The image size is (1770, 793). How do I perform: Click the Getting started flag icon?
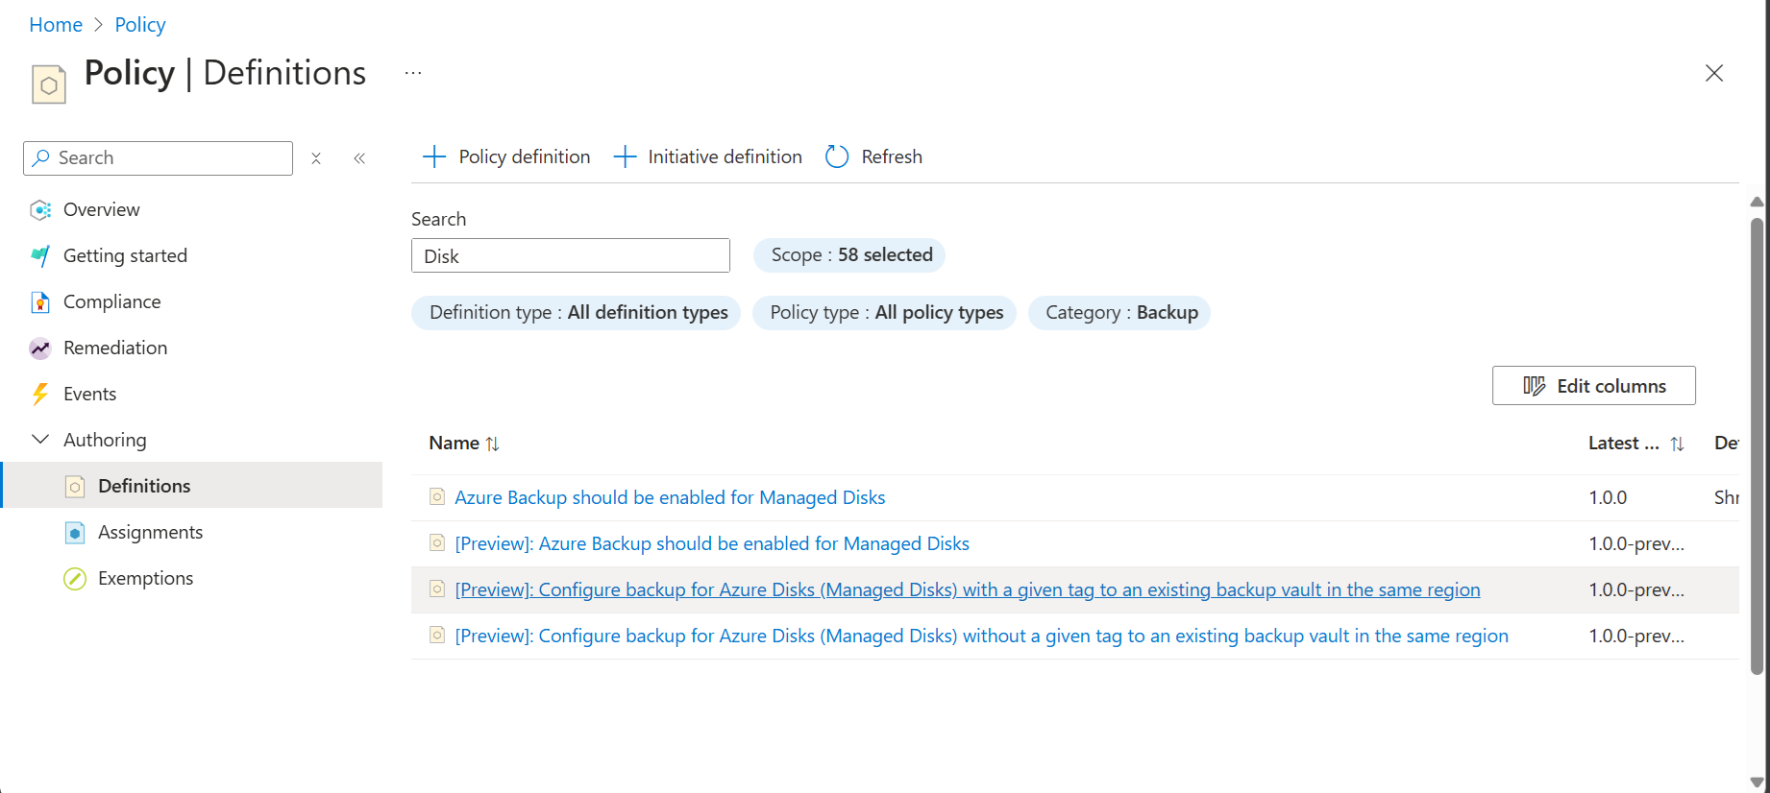[x=40, y=256]
